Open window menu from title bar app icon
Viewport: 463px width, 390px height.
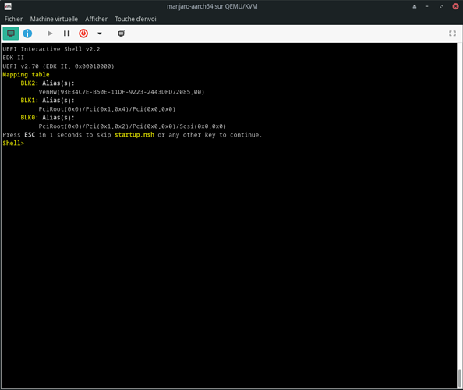tap(8, 6)
